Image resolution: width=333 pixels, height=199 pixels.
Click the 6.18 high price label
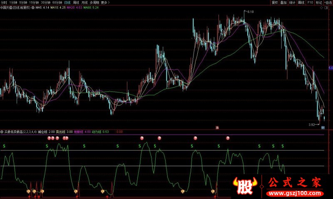[250, 12]
